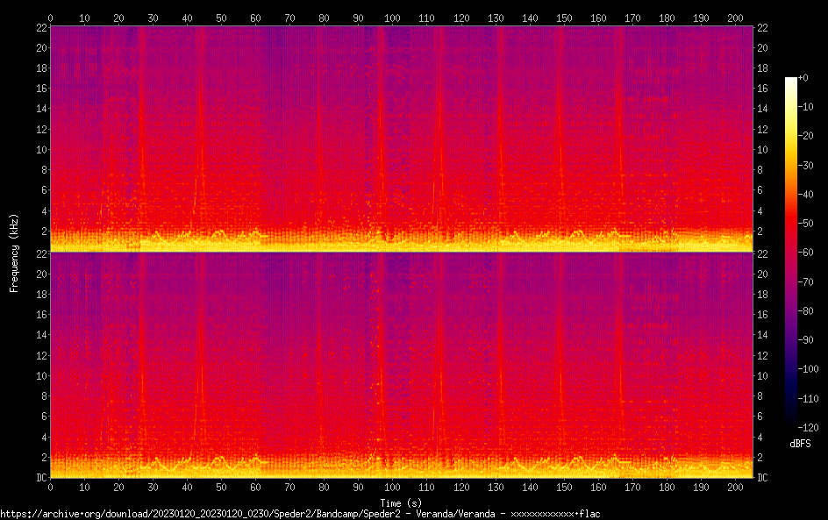Click the 'Frequency (kHz)' axis label
This screenshot has height=520, width=828.
[14, 252]
